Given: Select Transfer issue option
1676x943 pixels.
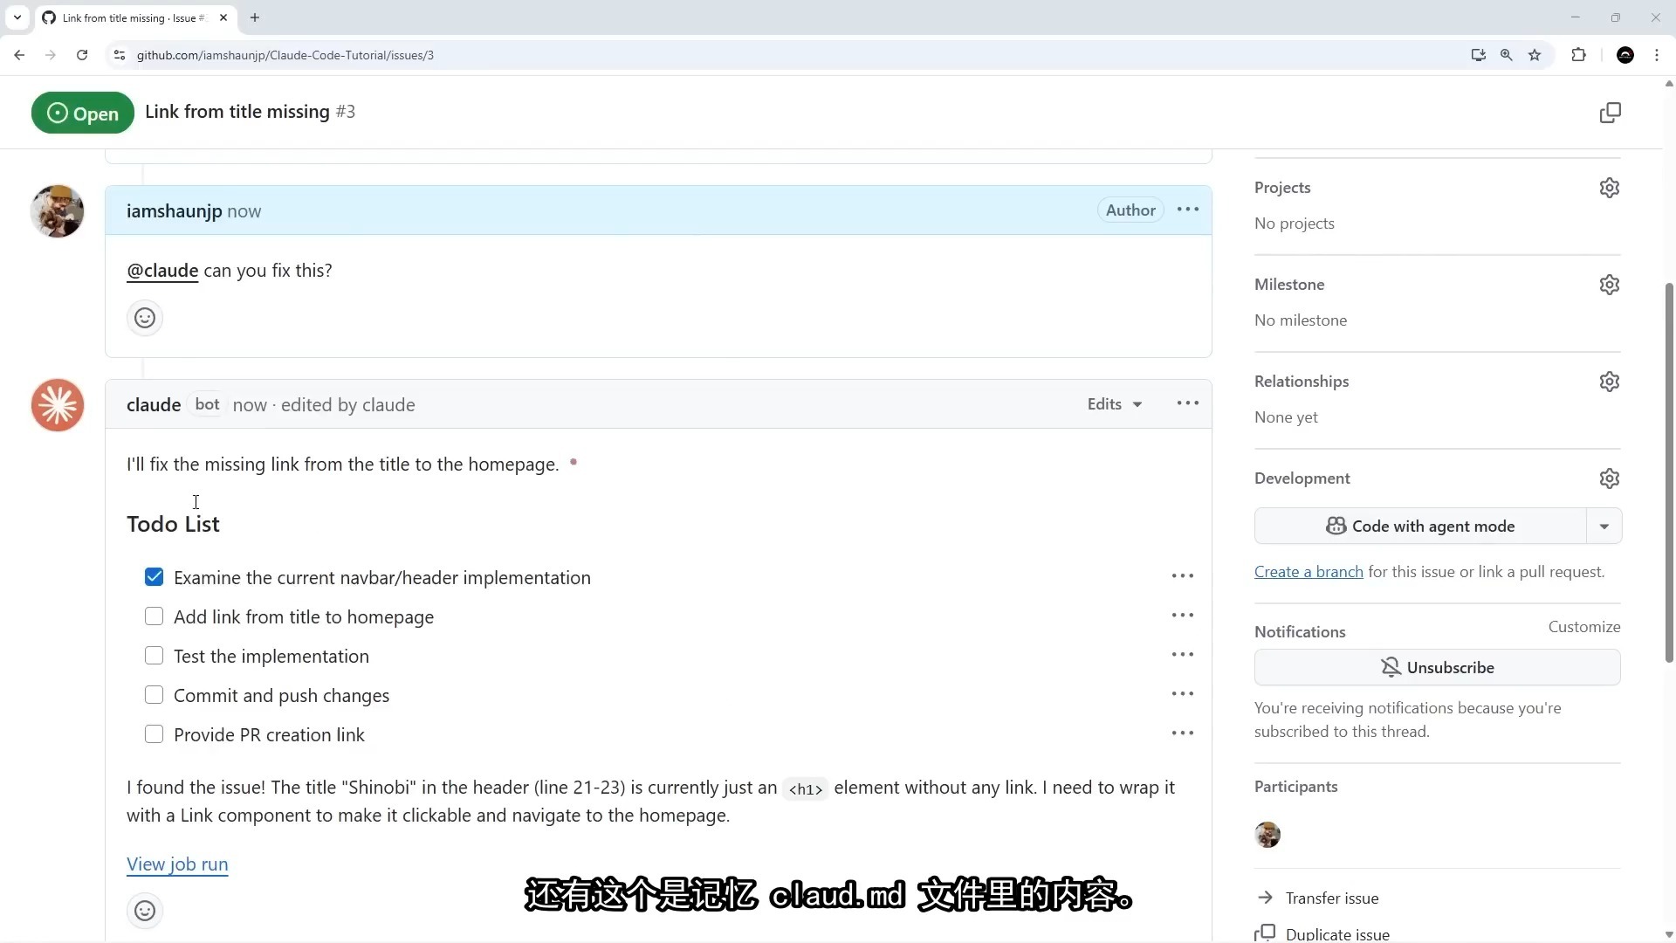Looking at the screenshot, I should (1331, 898).
